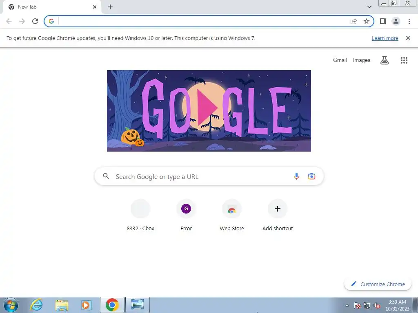Open the Learn more link
Viewport: 418px width, 313px height.
385,38
